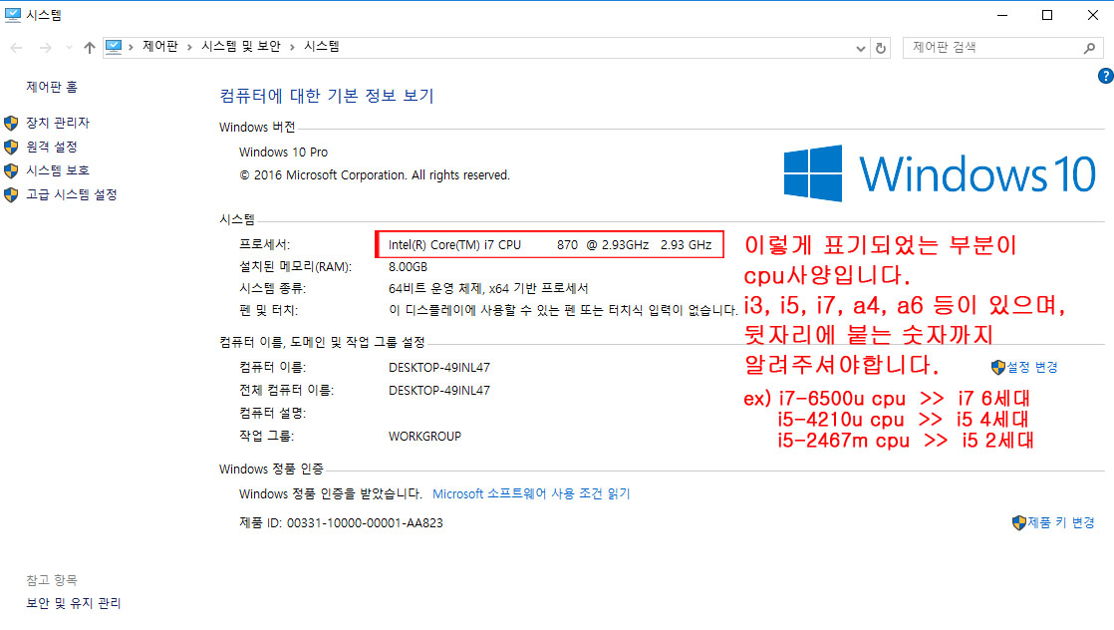1114x630 pixels.
Task: Open 원격 설정 link
Action: coord(52,147)
